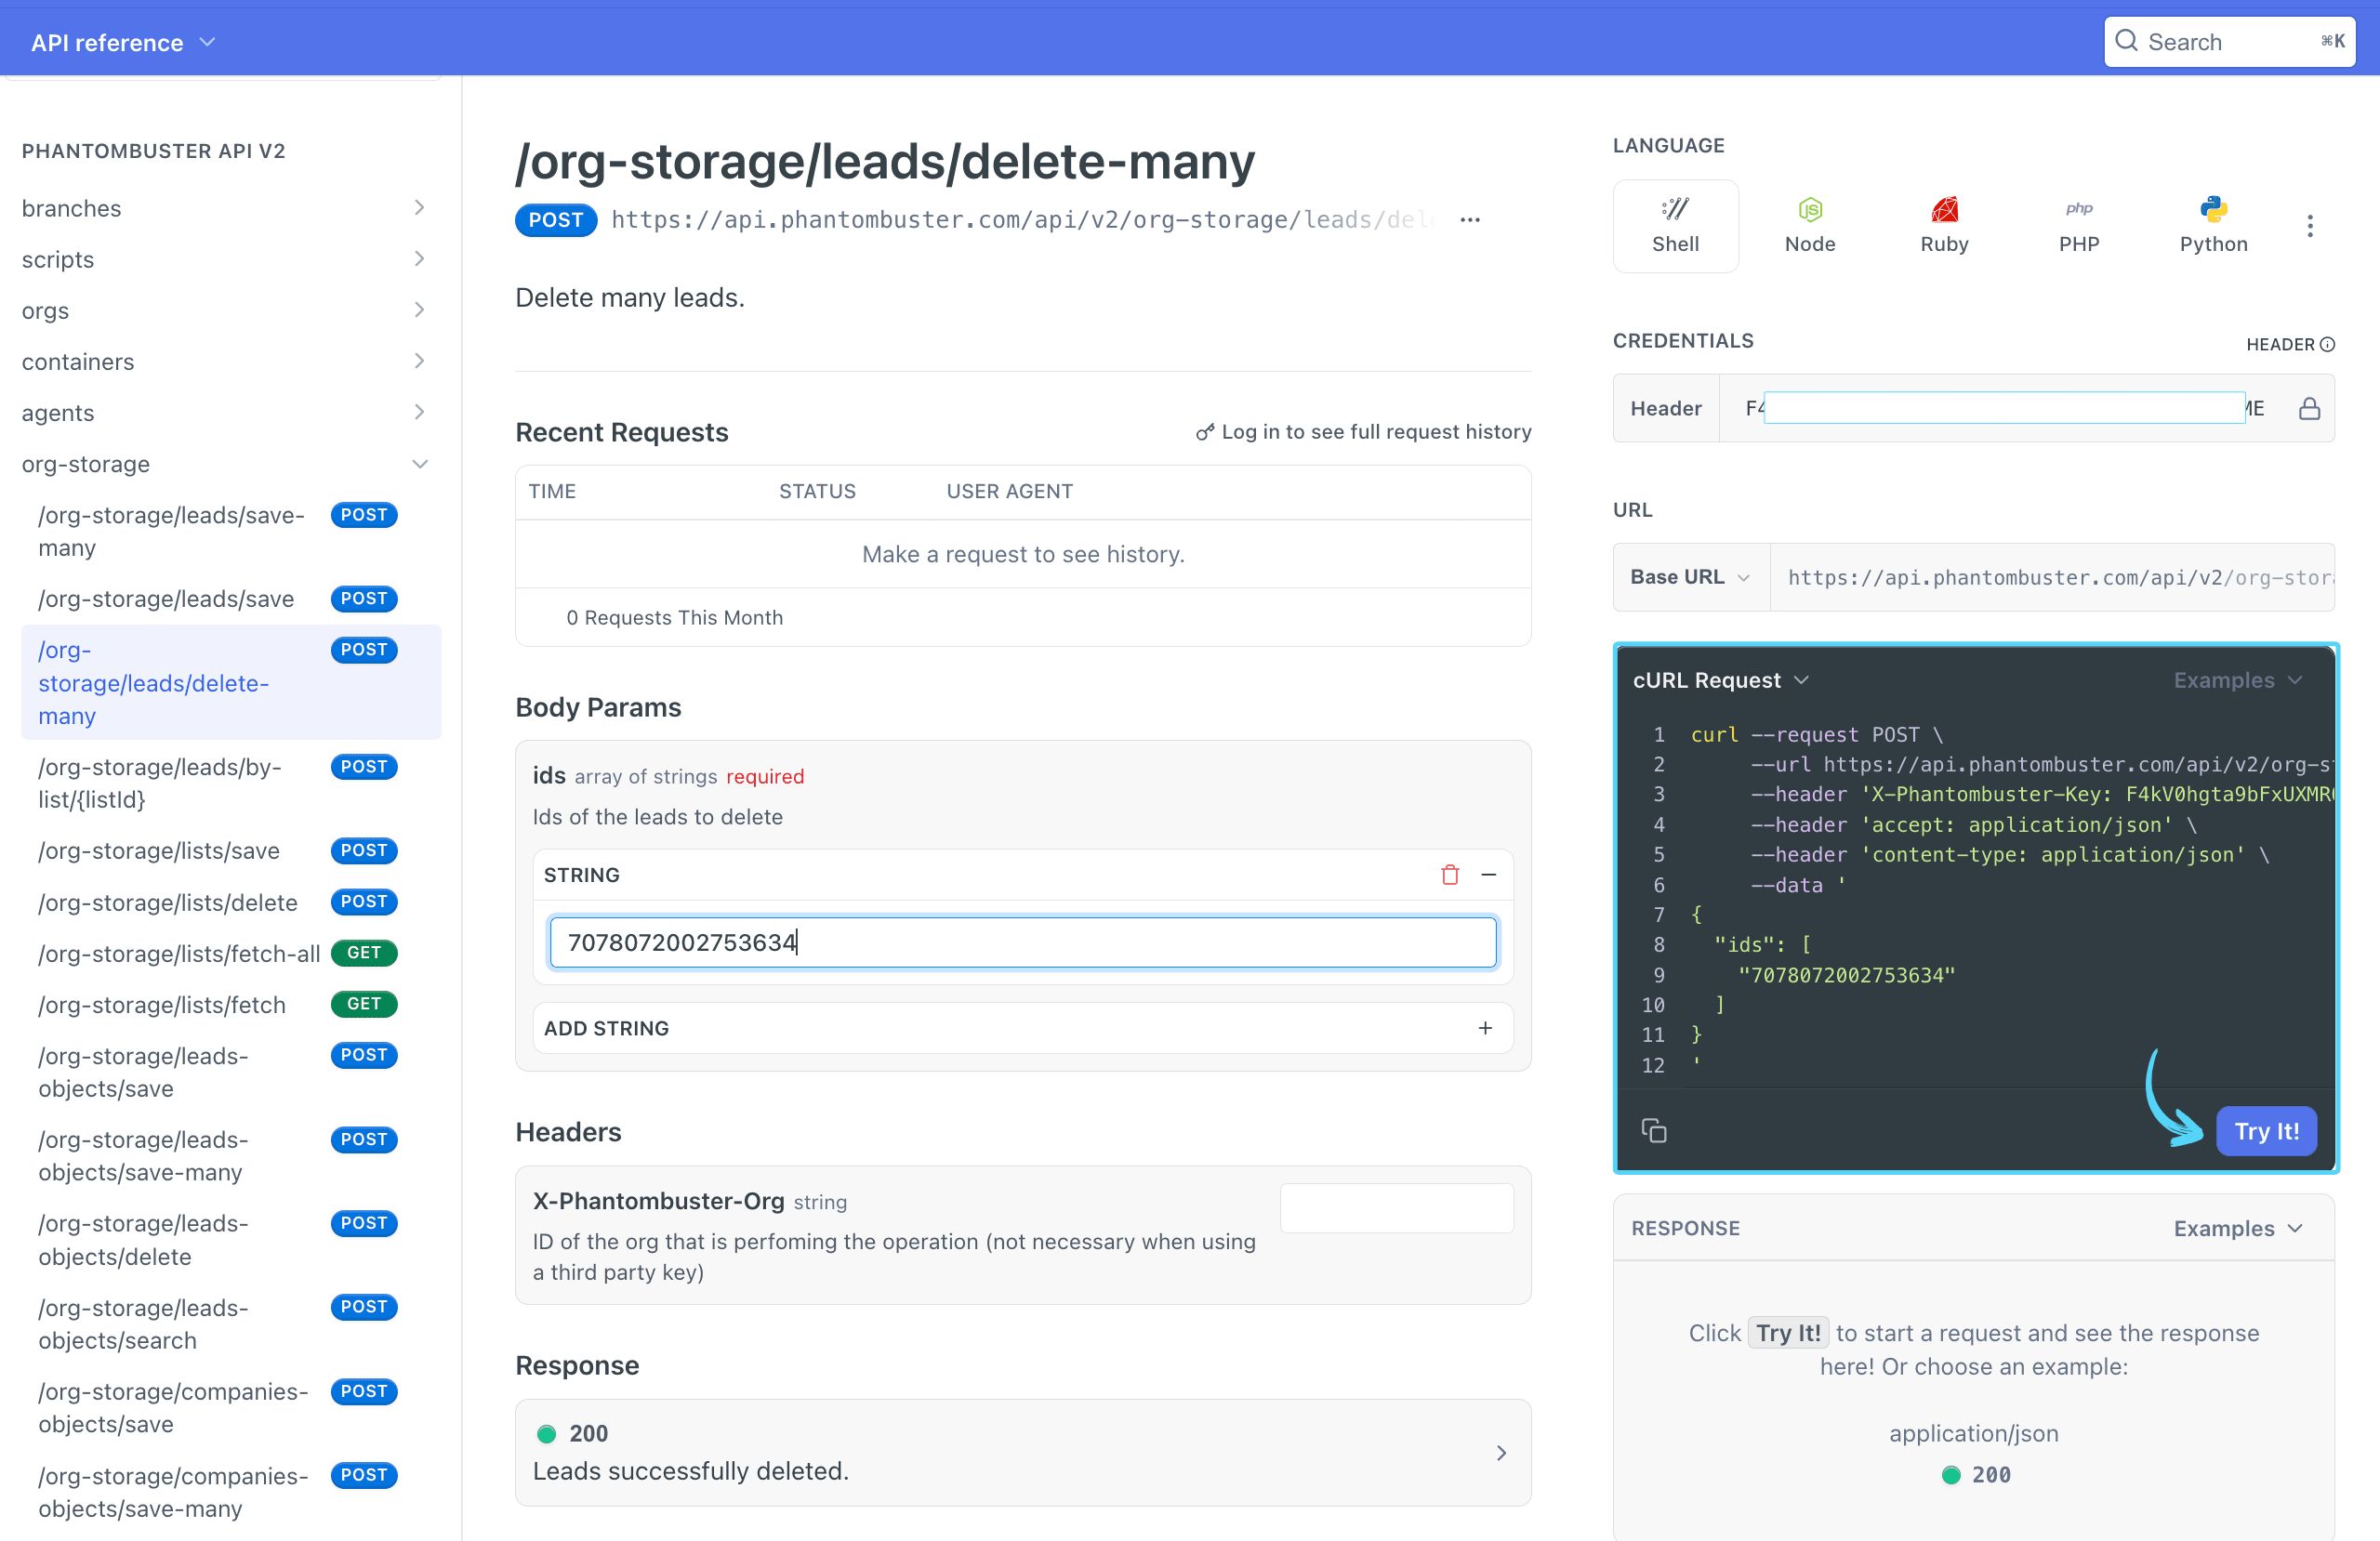This screenshot has height=1541, width=2380.
Task: Click the Search box
Action: pos(2229,41)
